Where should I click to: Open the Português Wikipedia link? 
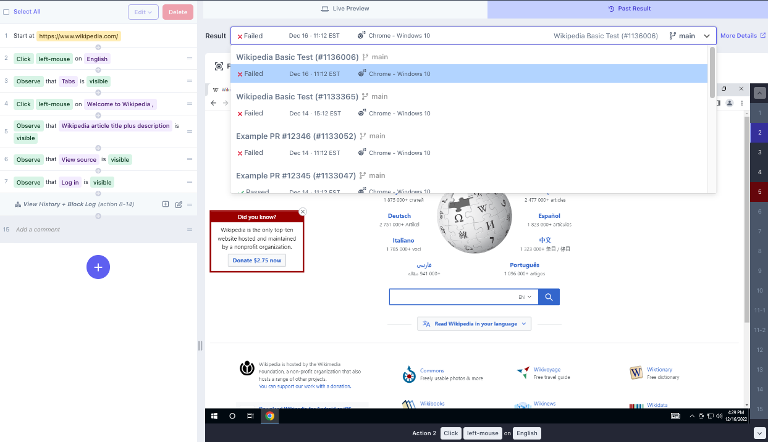(524, 265)
